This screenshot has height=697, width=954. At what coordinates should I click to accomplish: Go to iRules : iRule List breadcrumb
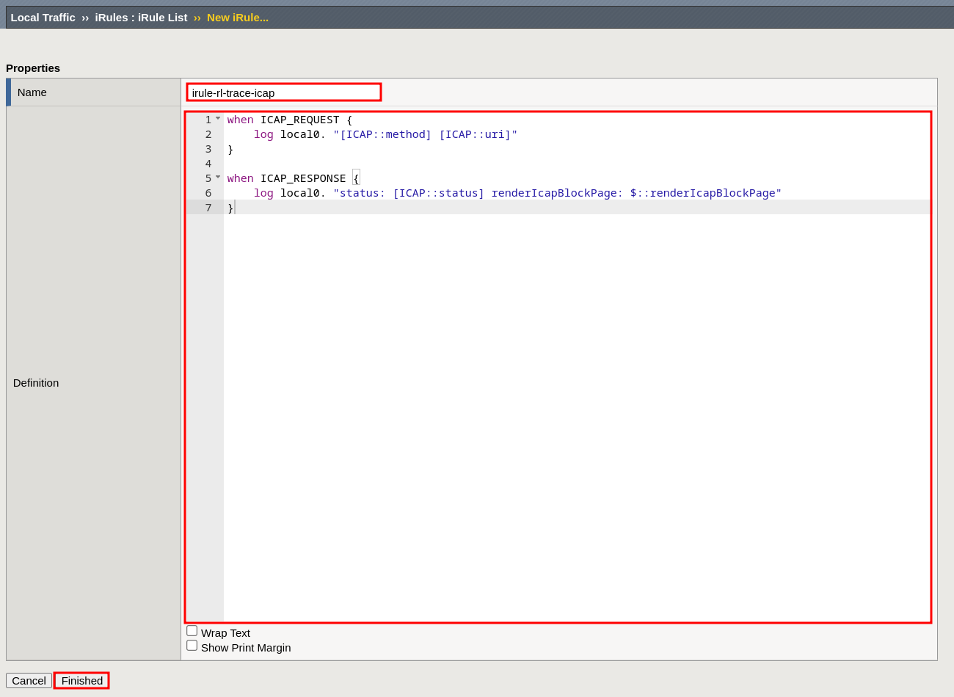[141, 18]
